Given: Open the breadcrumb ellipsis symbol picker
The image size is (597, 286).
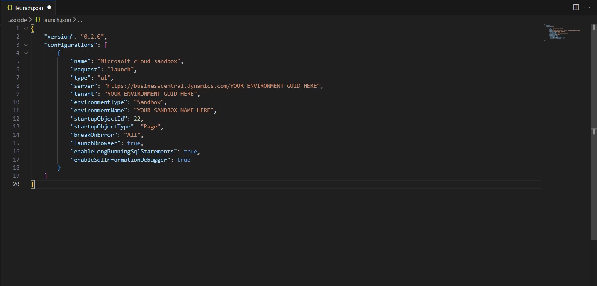Looking at the screenshot, I should click(80, 19).
